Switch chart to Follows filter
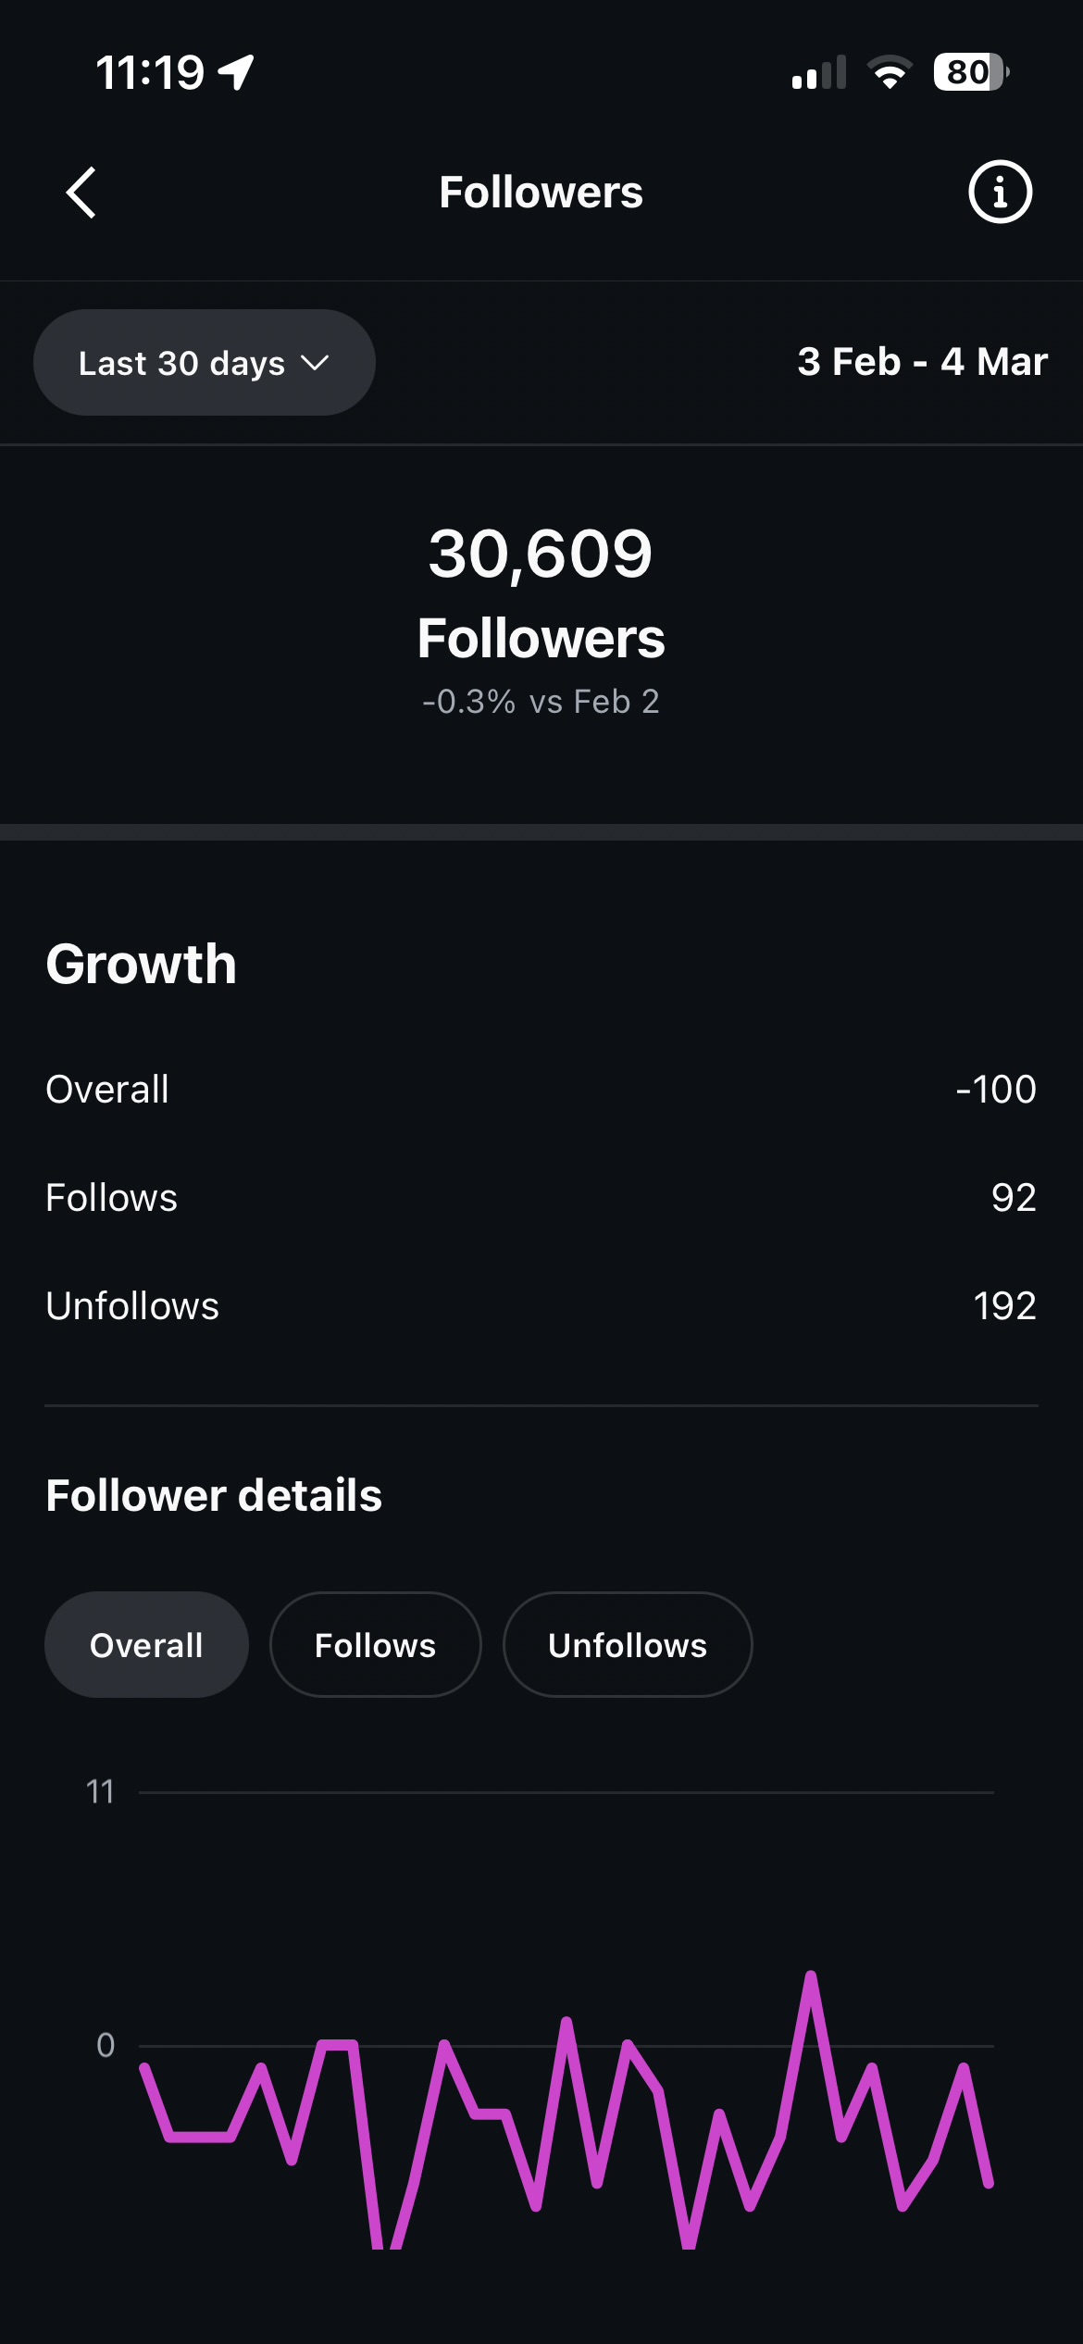The image size is (1083, 2344). click(375, 1645)
